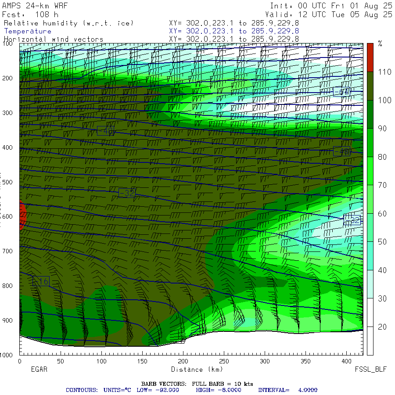Click the "250" distance axis label
This screenshot has width=395, height=395.
coord(224,362)
